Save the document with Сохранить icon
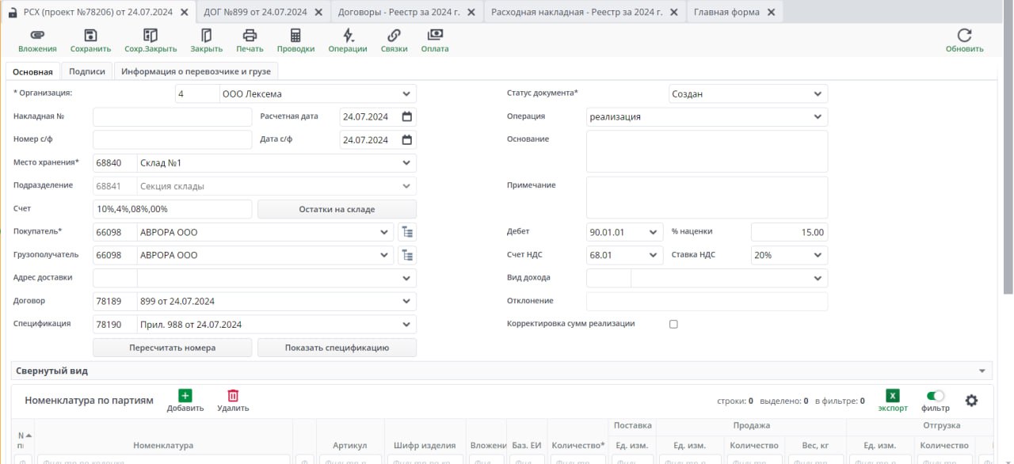1014x464 pixels. click(90, 36)
